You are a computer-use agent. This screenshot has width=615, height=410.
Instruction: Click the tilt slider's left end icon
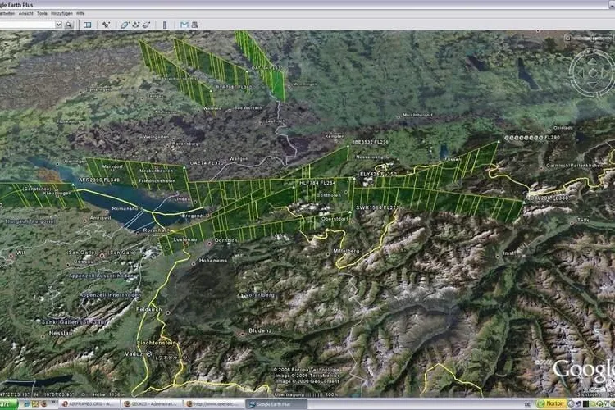click(x=567, y=38)
